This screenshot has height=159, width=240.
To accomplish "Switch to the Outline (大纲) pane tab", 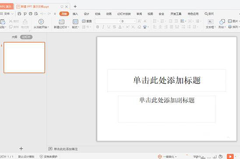I will [14, 37].
